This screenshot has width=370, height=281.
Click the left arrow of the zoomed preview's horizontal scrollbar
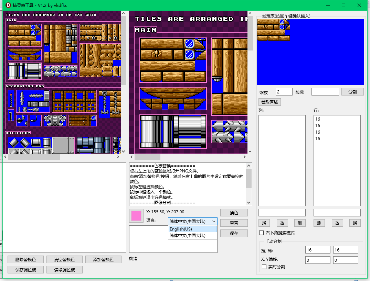pyautogui.click(x=132, y=157)
